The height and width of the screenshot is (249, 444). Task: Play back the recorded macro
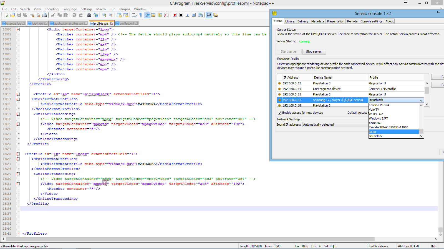[x=188, y=15]
